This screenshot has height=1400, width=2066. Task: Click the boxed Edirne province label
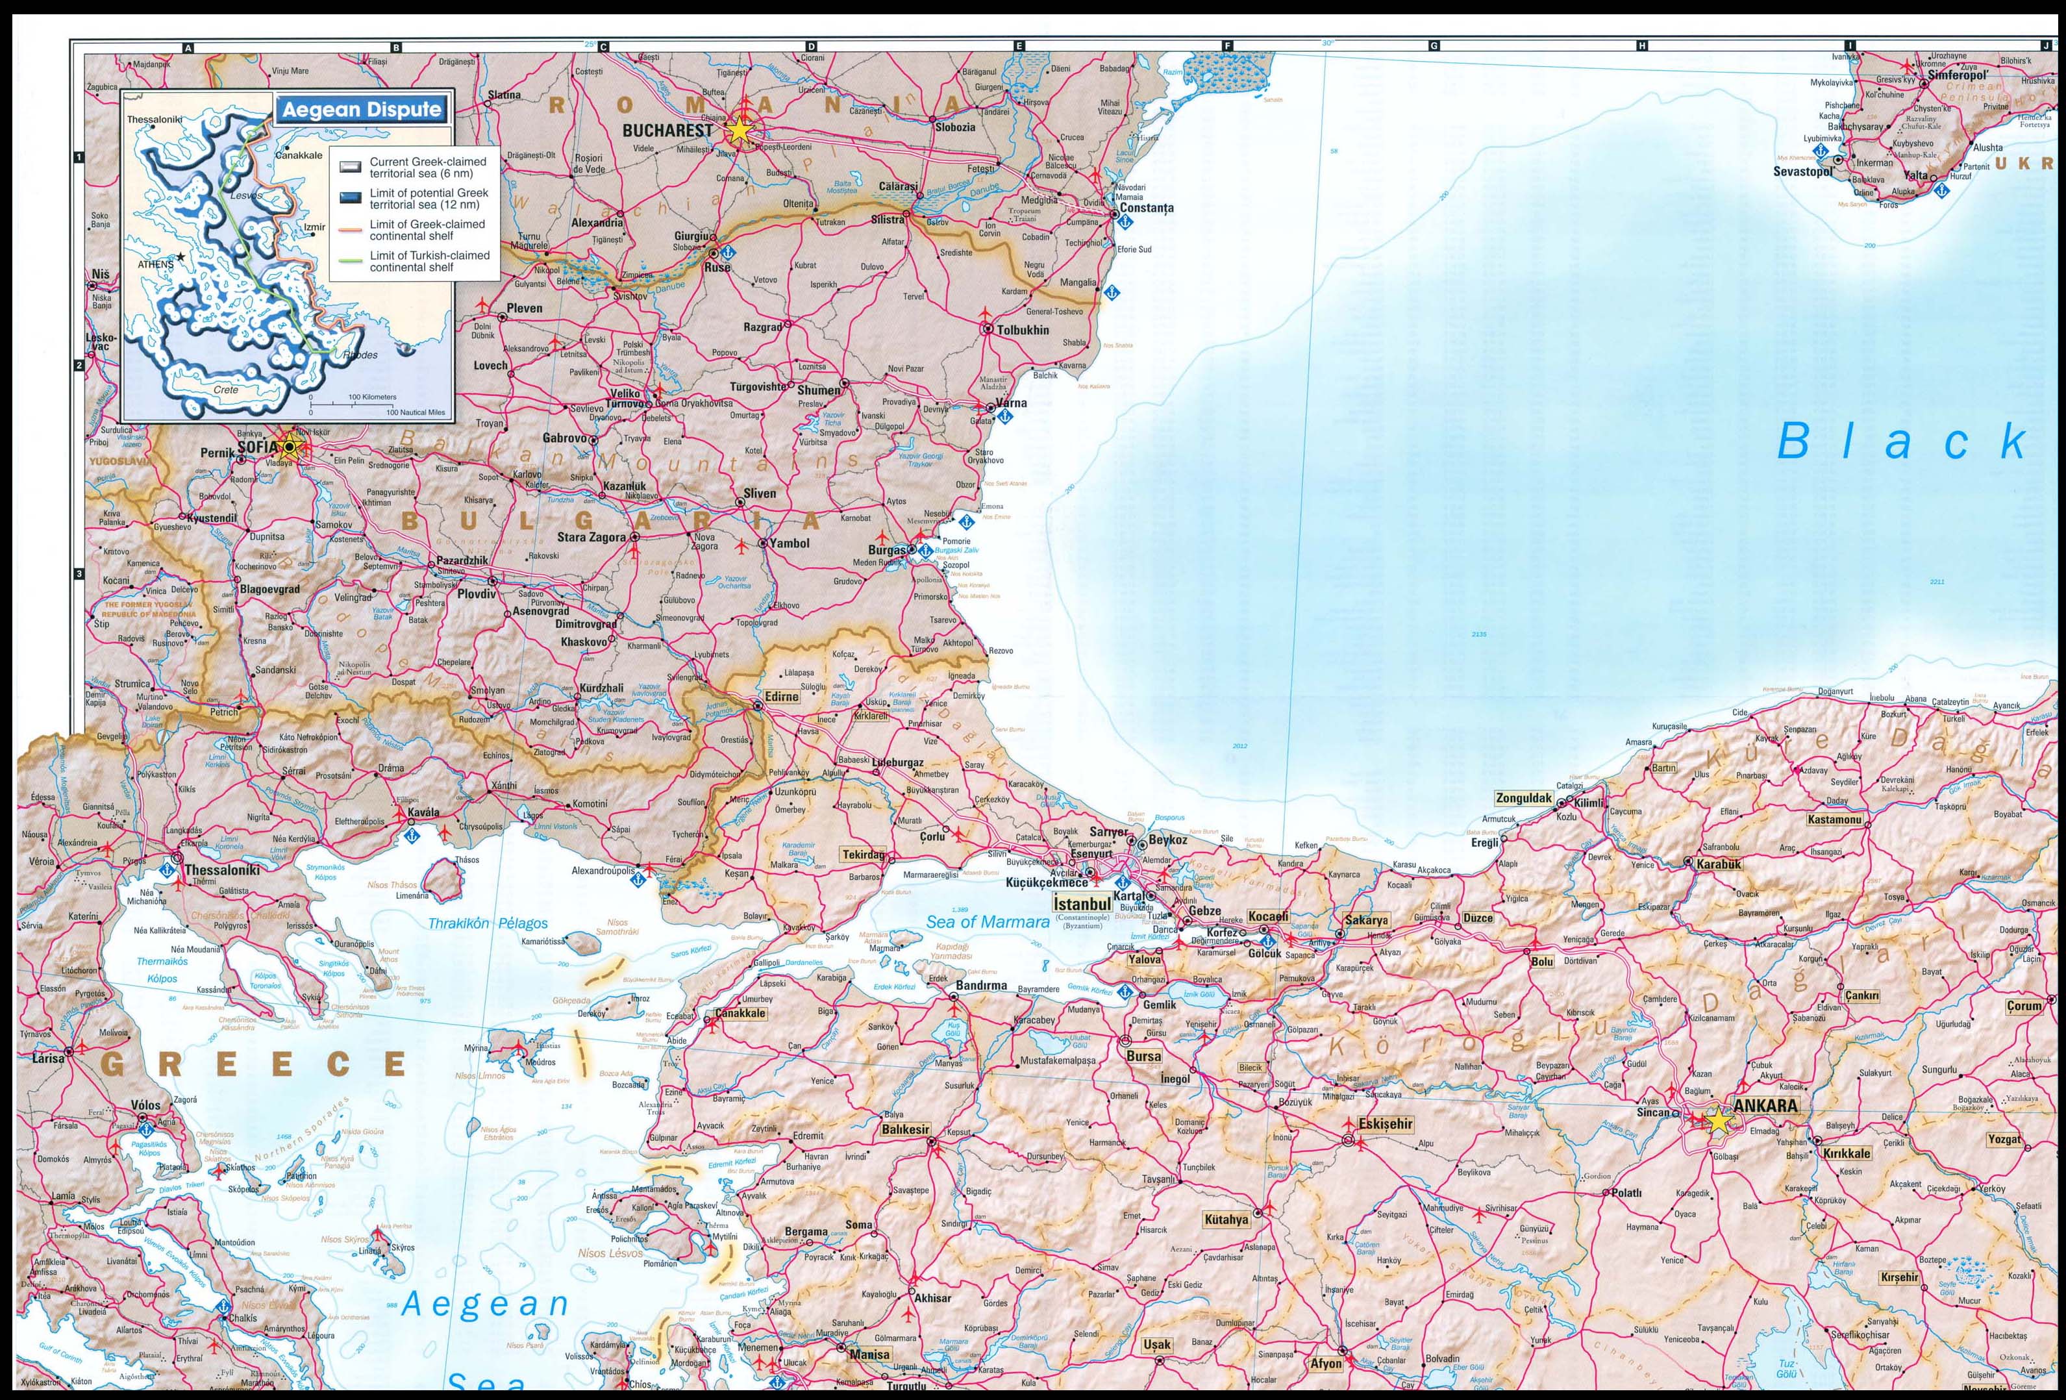pyautogui.click(x=782, y=696)
